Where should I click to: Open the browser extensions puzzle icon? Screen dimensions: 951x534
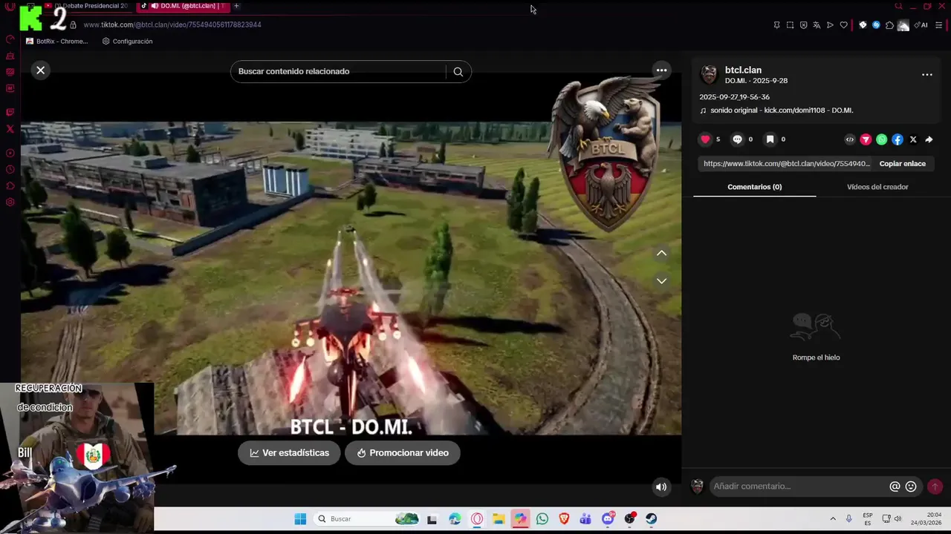(889, 25)
